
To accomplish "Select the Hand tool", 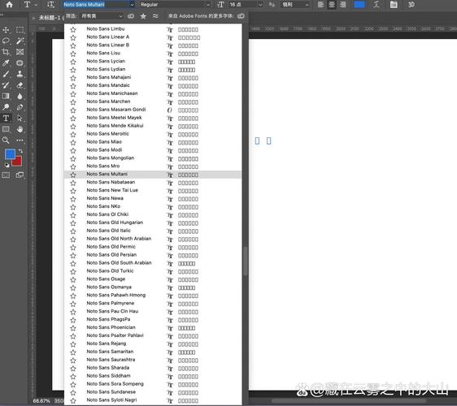I will (x=20, y=129).
